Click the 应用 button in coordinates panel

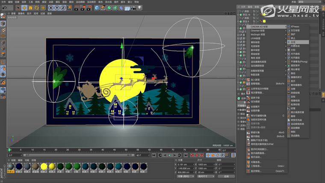226,176
